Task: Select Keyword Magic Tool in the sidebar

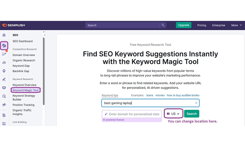Action: [26, 90]
